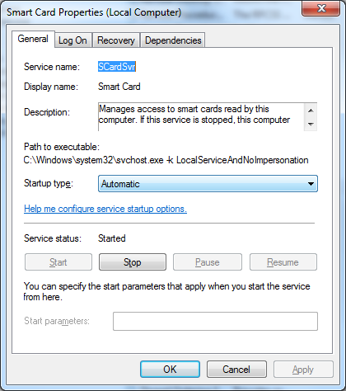Click the Resume service button
The height and width of the screenshot is (391, 346).
pos(283,262)
